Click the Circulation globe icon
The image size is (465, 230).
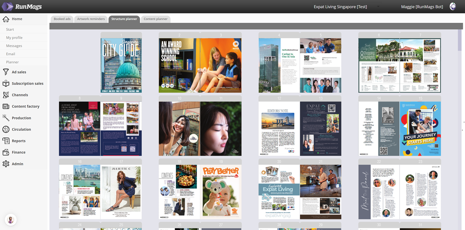6,129
